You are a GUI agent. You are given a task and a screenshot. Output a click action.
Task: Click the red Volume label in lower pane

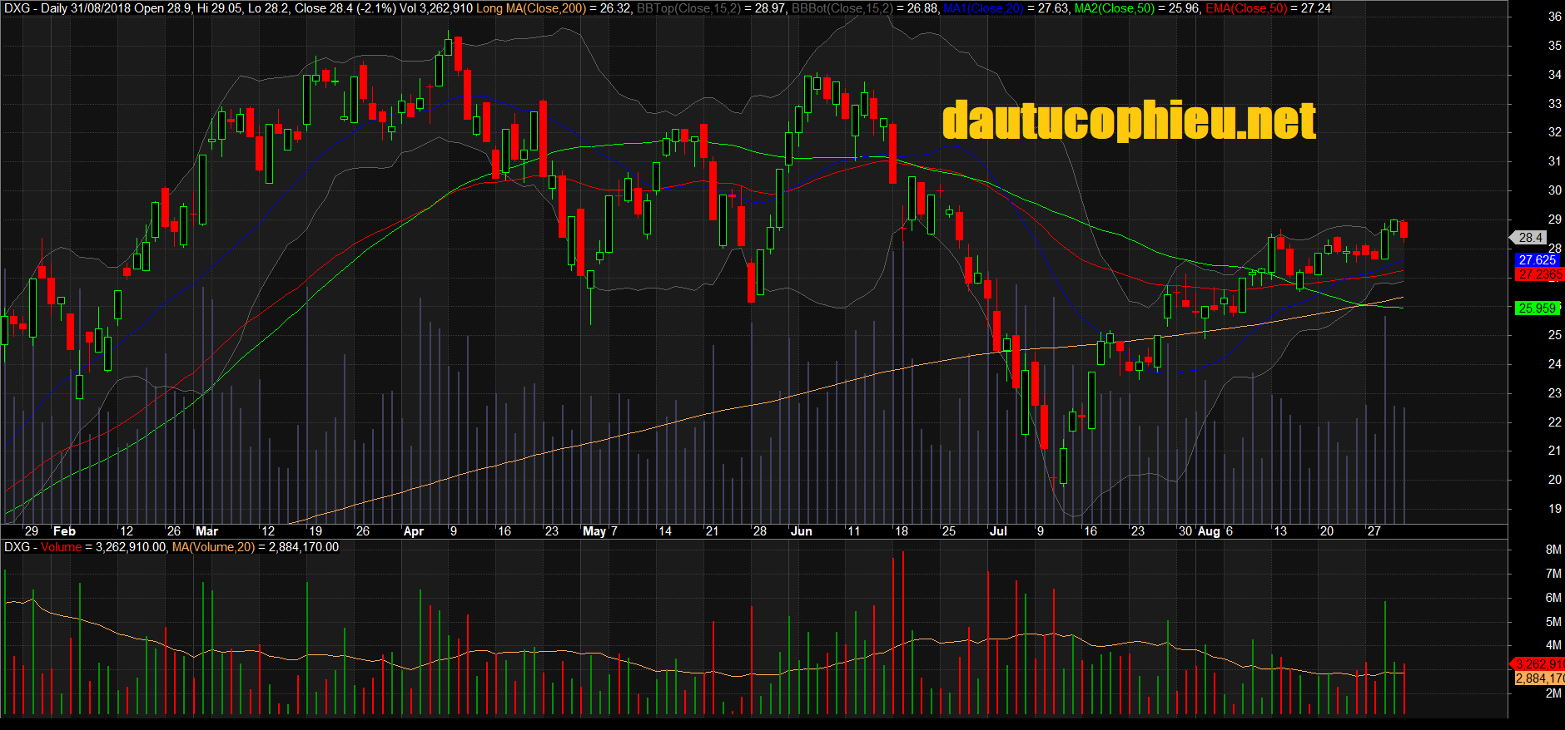[61, 547]
